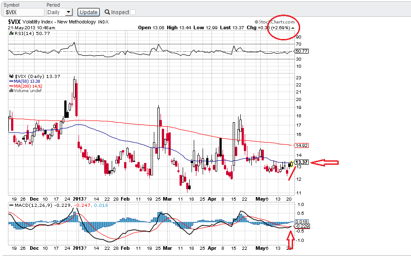This screenshot has width=411, height=256.
Task: Click the MA(200) 14.92 legend text
Action: point(28,86)
